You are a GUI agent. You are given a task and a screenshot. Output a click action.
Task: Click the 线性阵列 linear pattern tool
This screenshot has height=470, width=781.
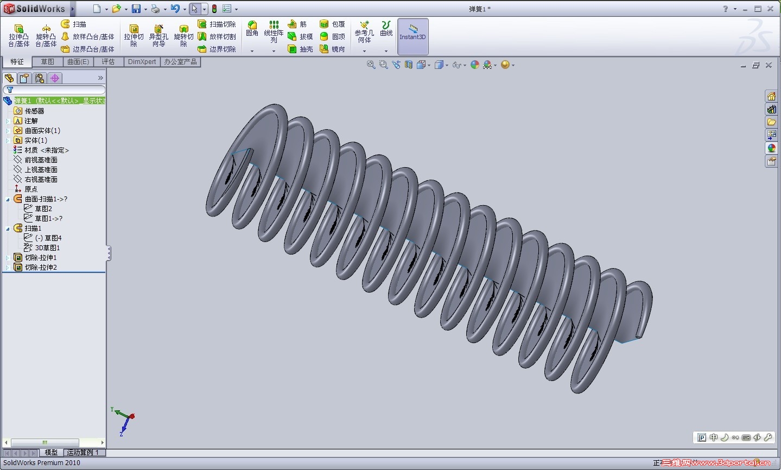point(274,32)
